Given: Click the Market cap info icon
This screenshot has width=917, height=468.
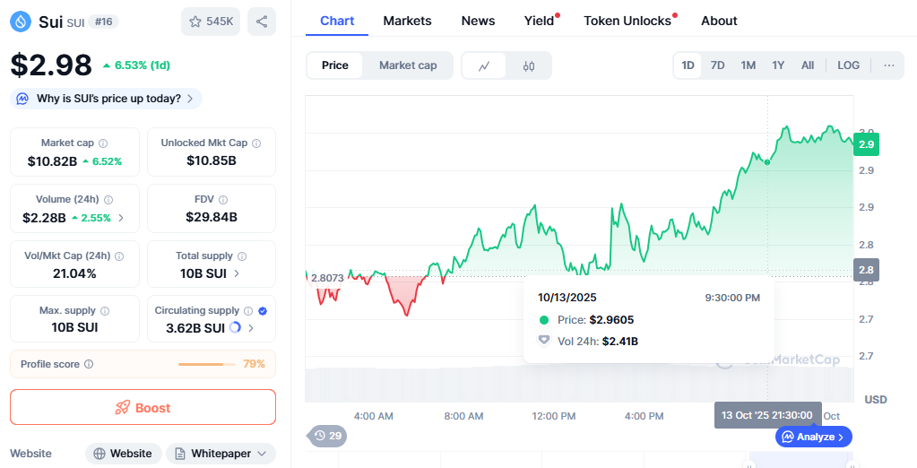Looking at the screenshot, I should click(103, 143).
